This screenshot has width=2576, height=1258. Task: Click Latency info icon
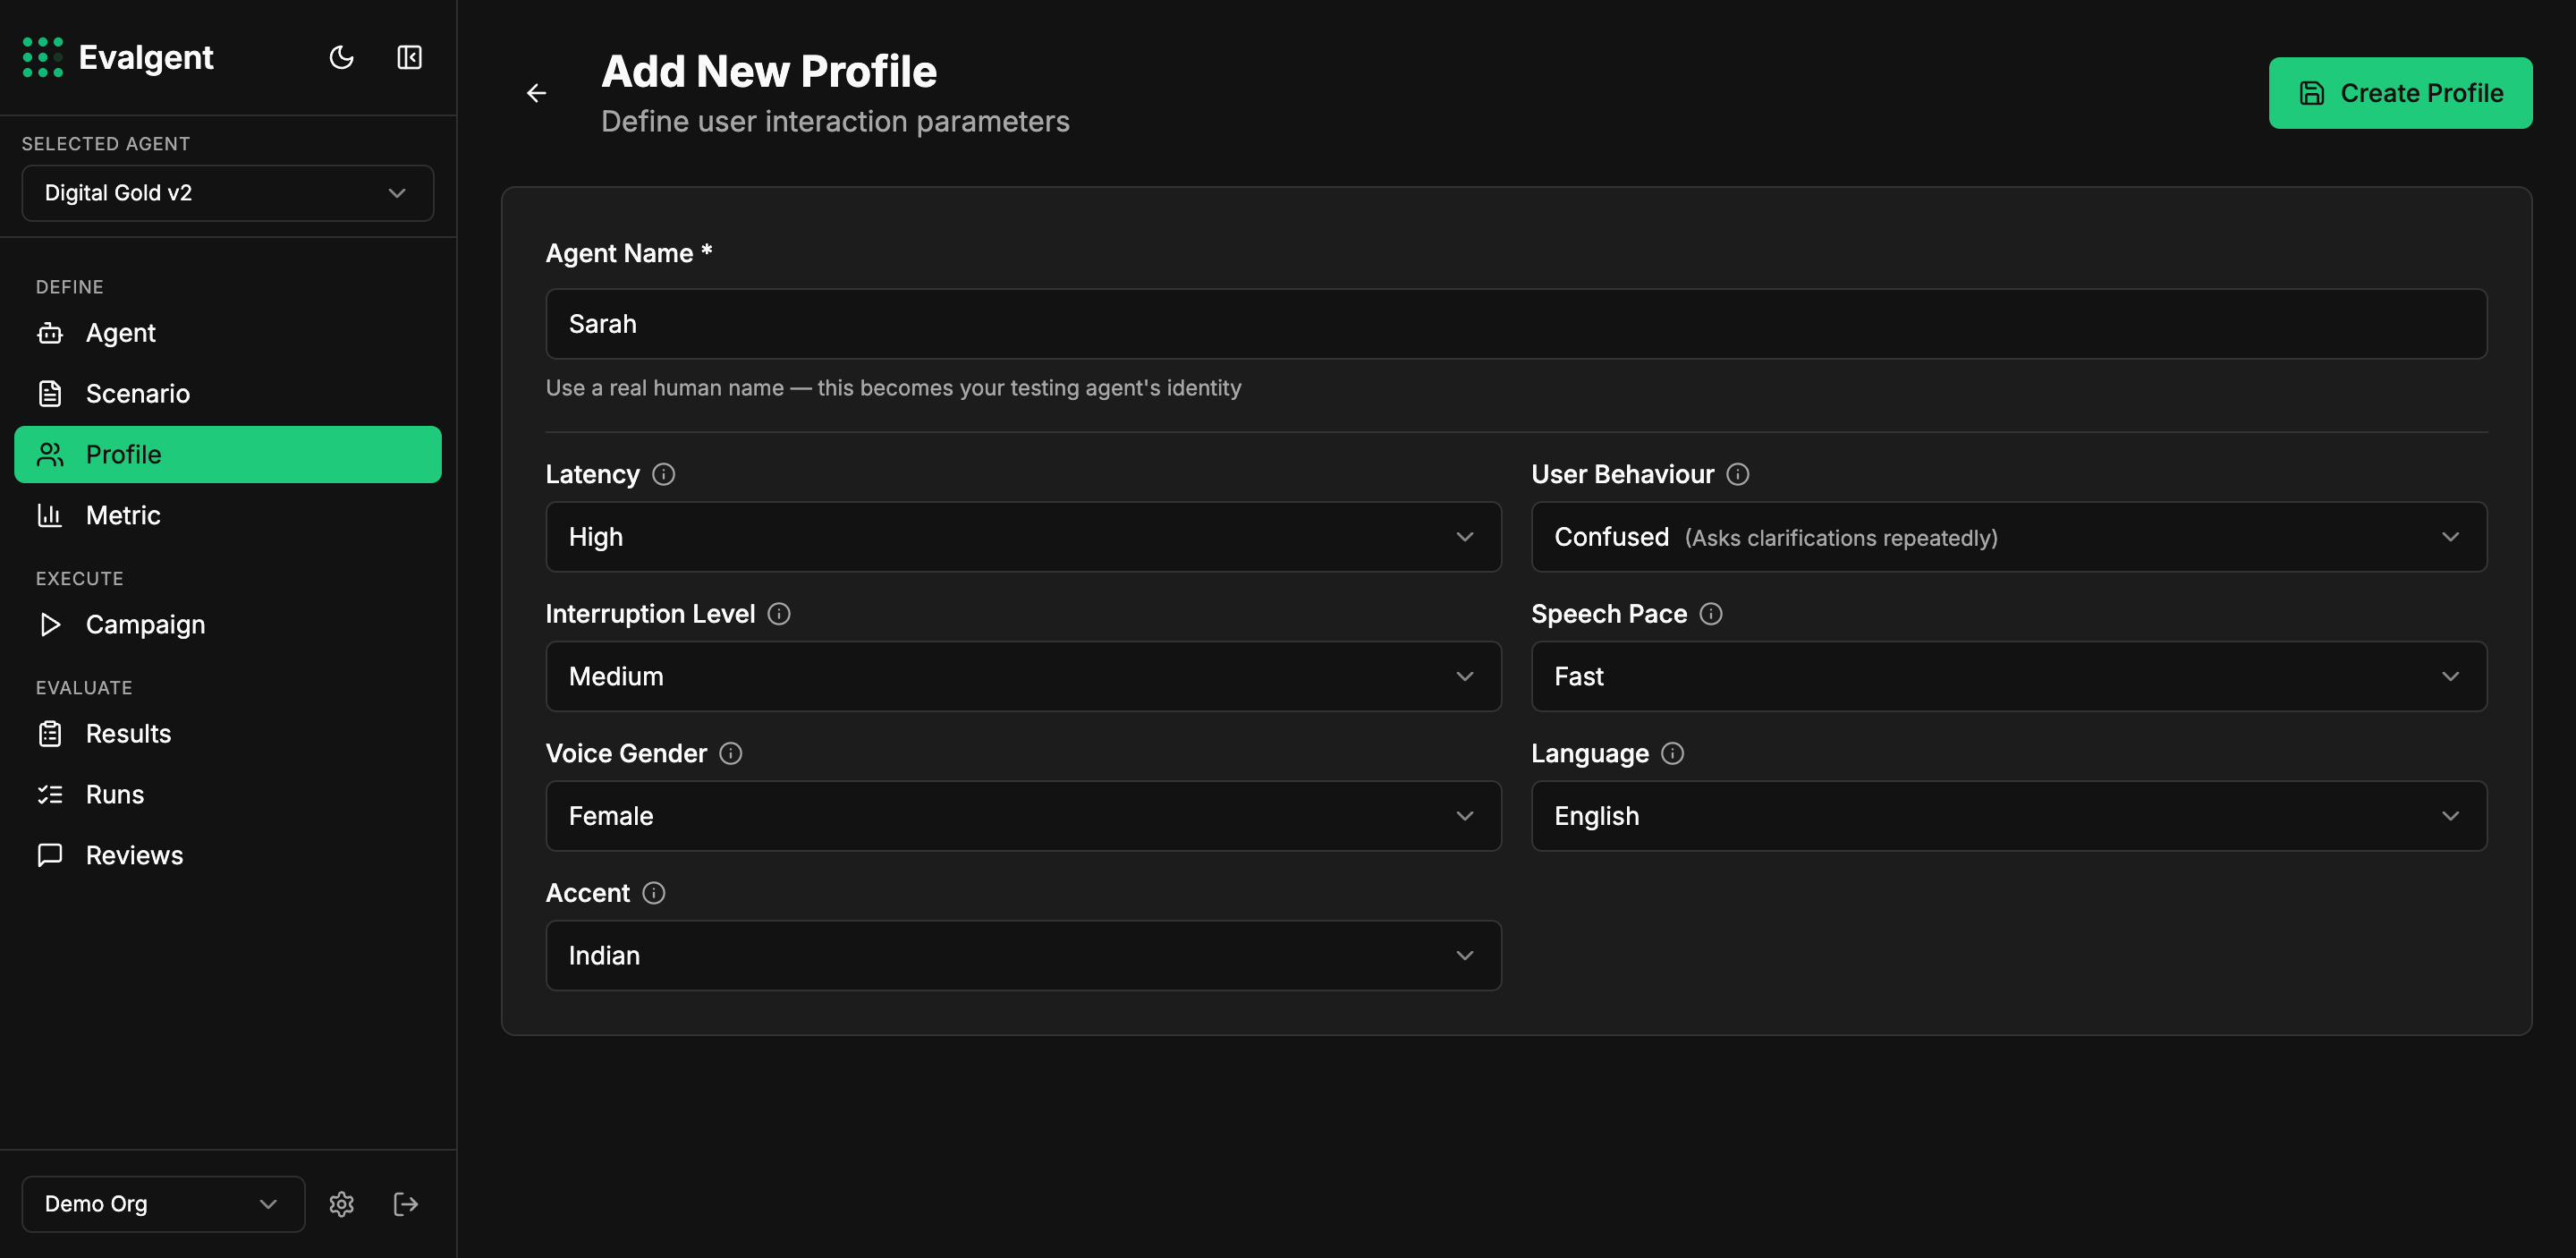663,474
